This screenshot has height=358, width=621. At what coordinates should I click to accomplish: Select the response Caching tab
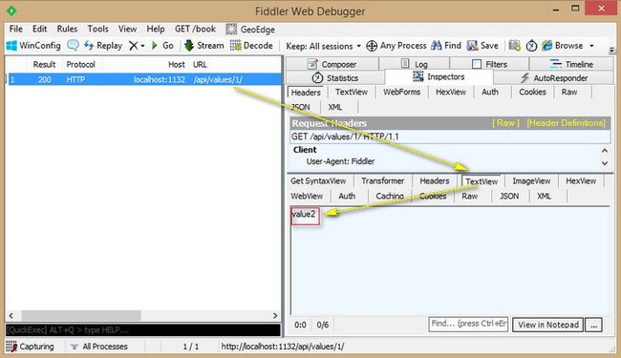point(390,196)
